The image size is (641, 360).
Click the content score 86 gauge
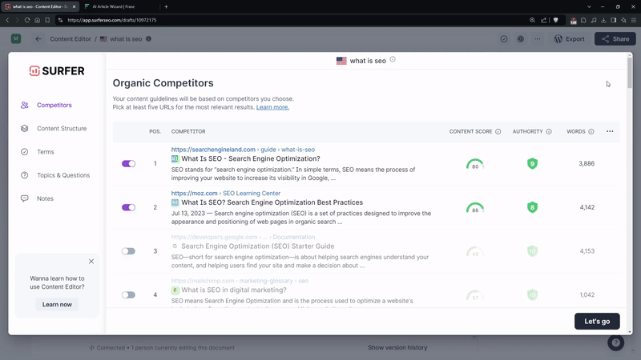(475, 208)
